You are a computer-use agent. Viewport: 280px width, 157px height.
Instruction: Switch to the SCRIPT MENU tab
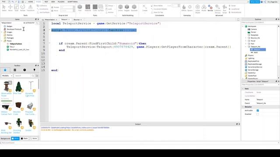tap(73, 2)
